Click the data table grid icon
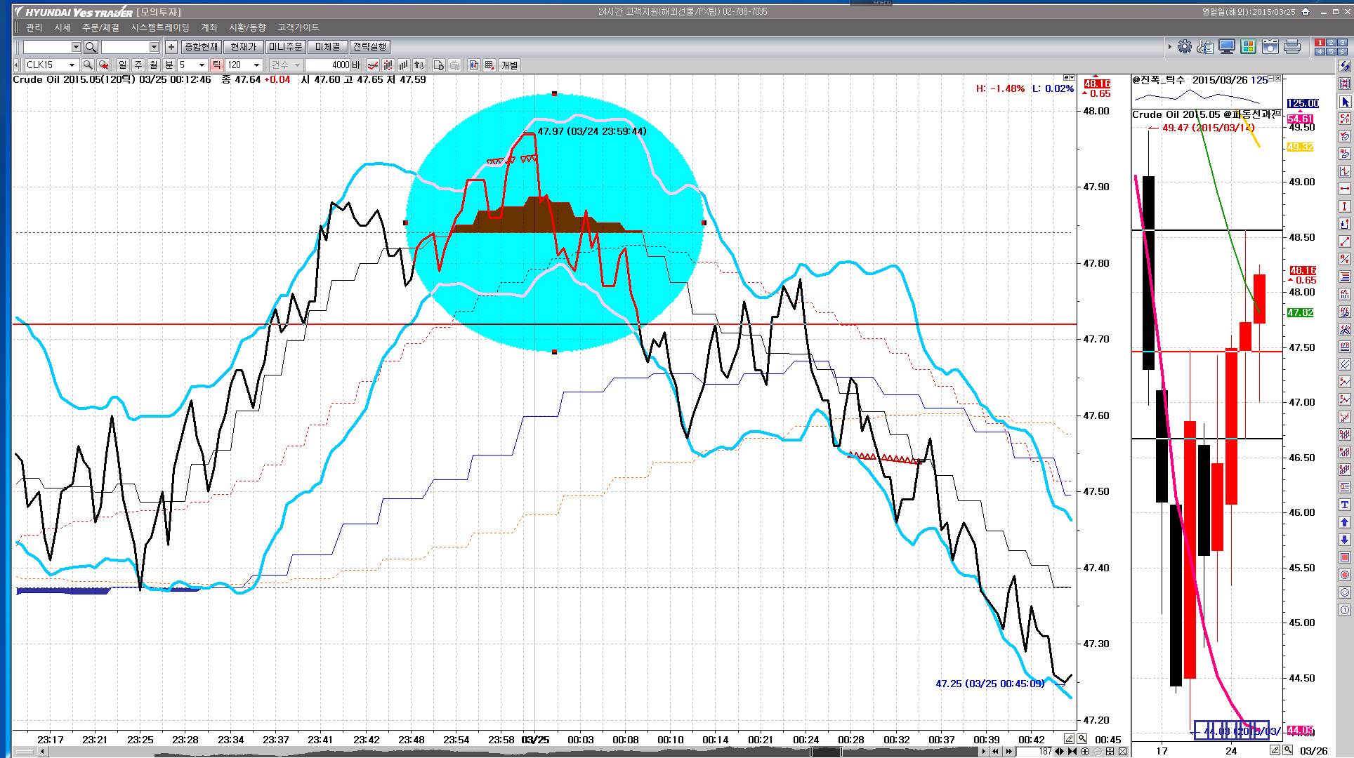Viewport: 1354px width, 758px height. (489, 65)
